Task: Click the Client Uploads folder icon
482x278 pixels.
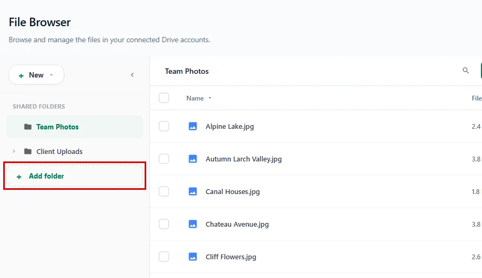Action: coord(28,151)
